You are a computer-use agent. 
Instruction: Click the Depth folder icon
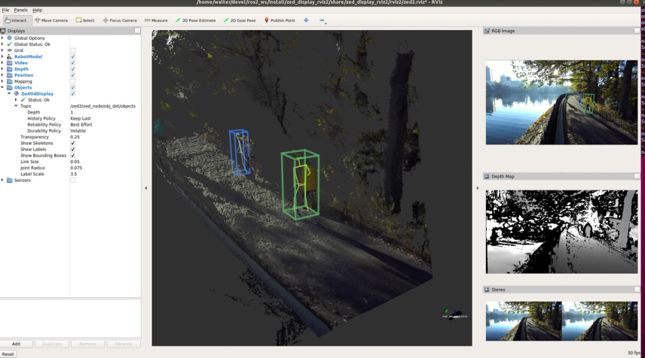pos(10,69)
